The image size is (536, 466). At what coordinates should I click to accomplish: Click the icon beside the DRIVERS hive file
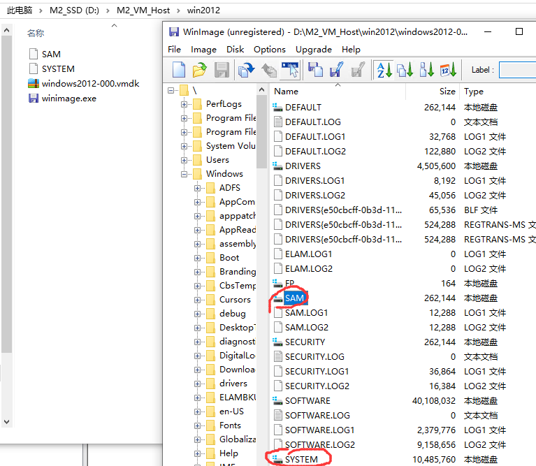pos(277,166)
